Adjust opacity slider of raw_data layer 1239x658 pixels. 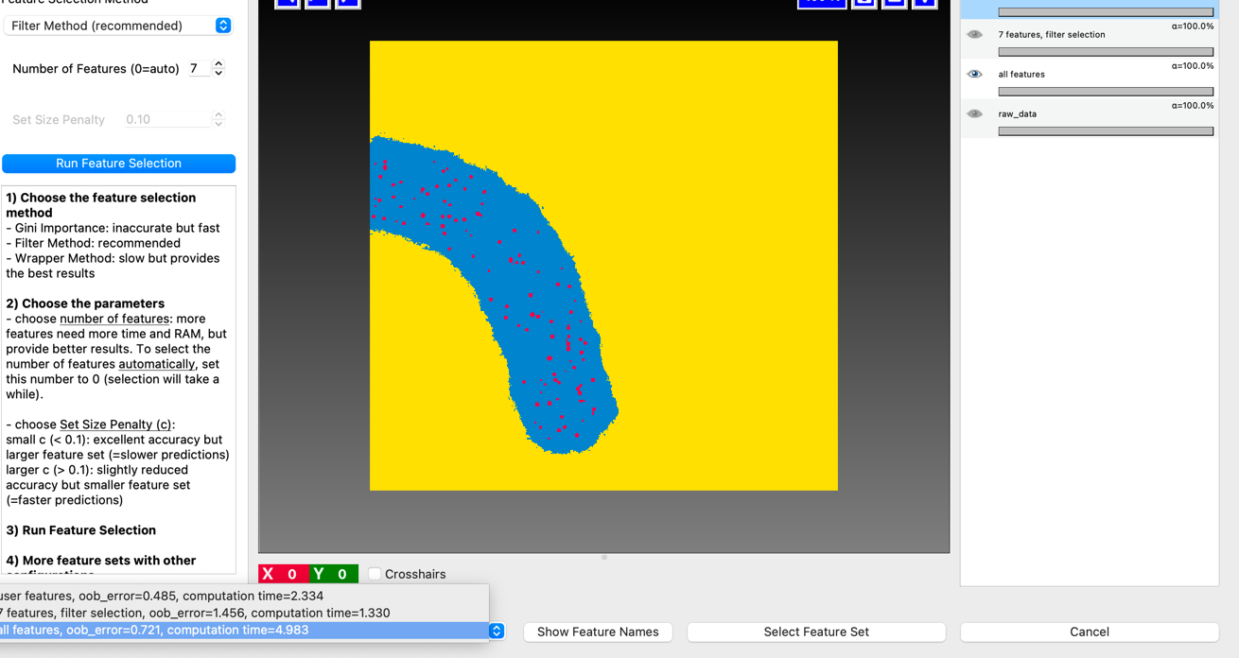tap(1106, 131)
